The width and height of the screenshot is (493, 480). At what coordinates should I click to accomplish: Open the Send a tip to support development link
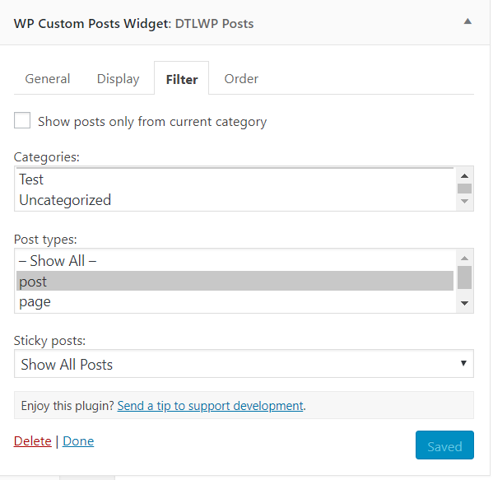(x=210, y=406)
